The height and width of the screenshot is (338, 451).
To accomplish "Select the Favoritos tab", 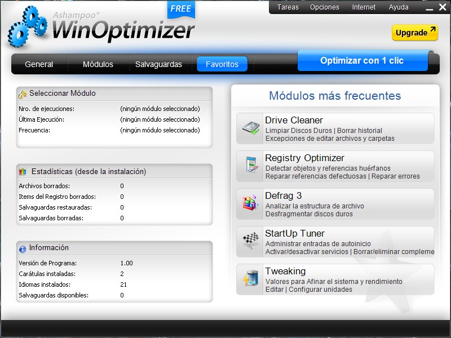I will [x=222, y=64].
